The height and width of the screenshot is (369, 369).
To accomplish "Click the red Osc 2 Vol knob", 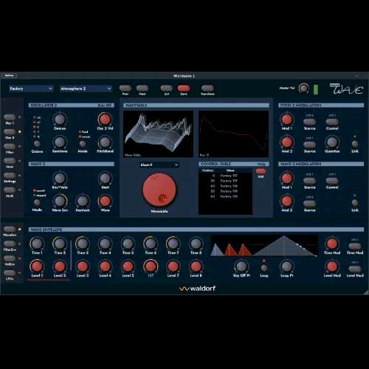I will click(x=105, y=120).
